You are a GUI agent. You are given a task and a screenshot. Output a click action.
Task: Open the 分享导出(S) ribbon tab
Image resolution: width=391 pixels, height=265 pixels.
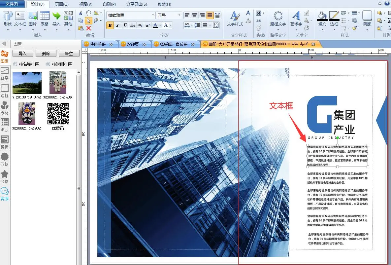pyautogui.click(x=137, y=4)
